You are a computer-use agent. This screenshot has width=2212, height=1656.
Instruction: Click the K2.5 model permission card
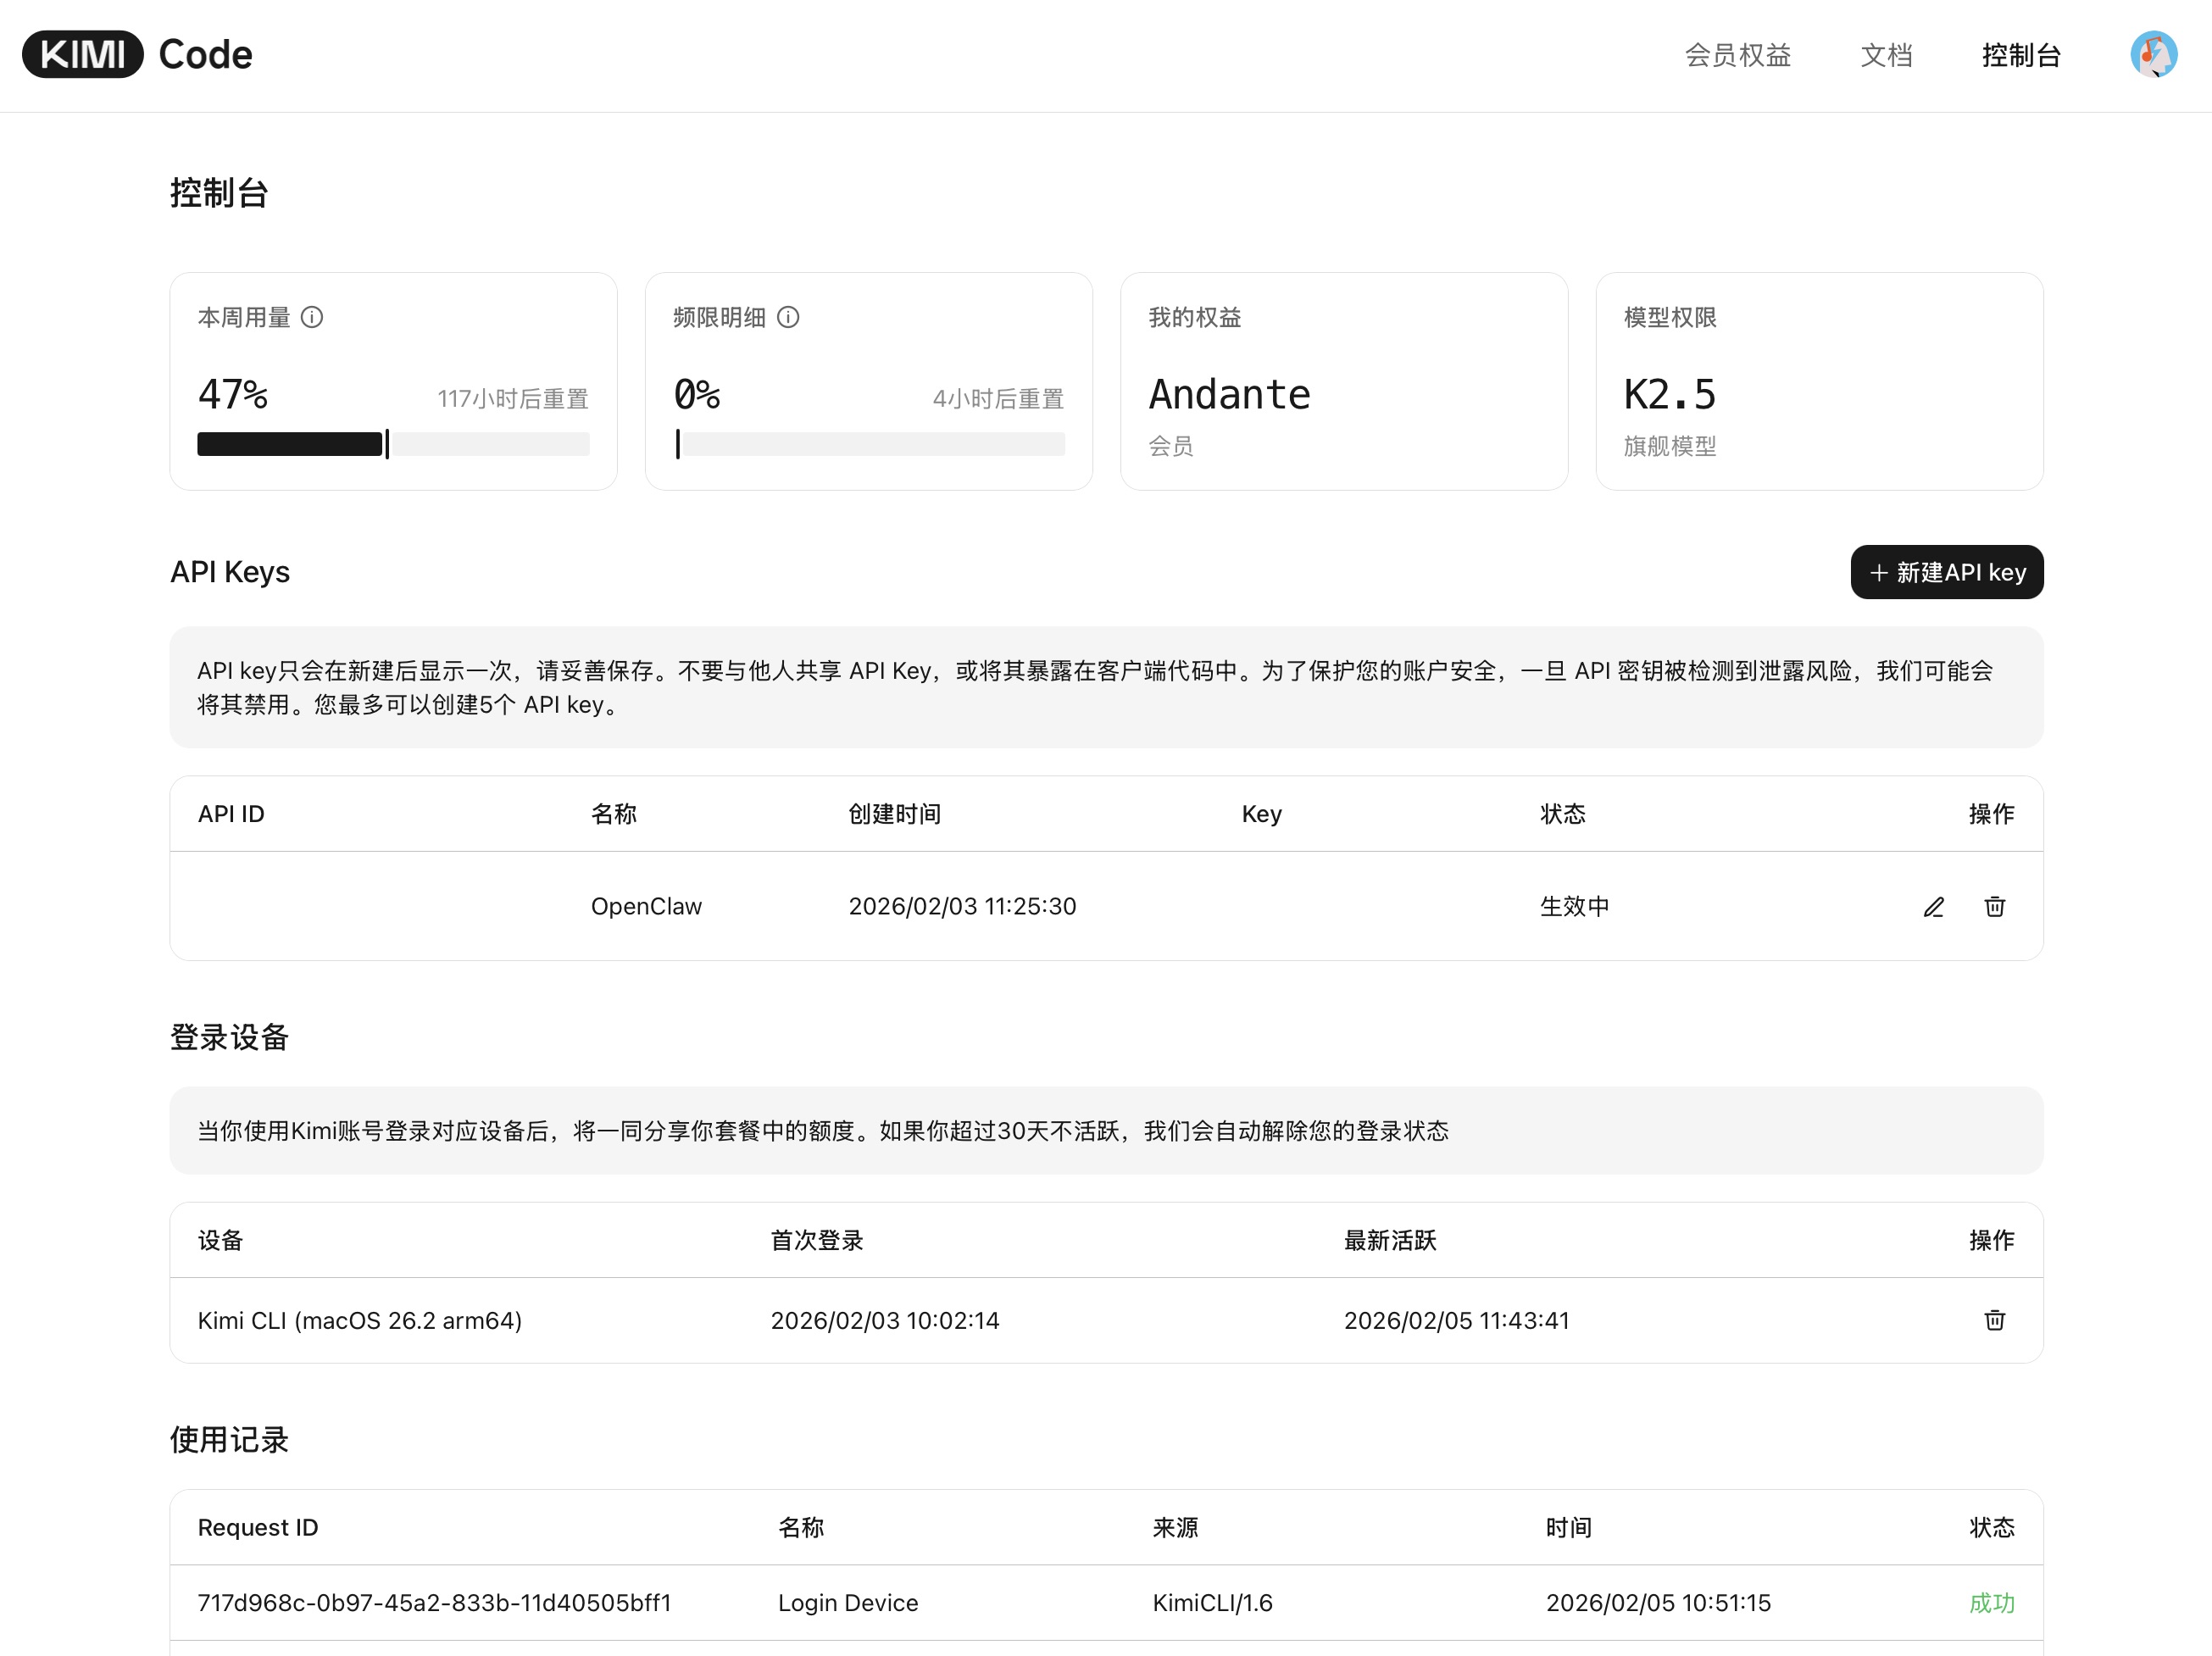pos(1818,381)
